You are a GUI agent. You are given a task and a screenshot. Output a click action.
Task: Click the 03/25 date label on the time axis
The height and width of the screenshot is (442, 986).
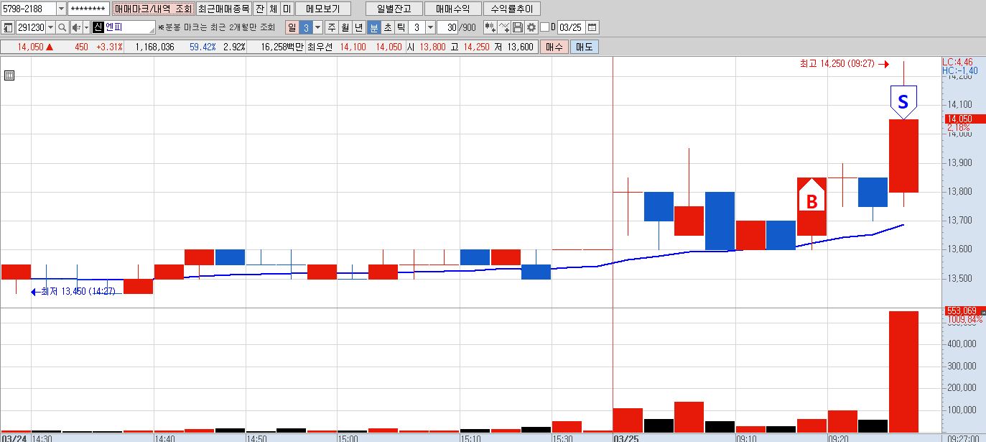[626, 438]
